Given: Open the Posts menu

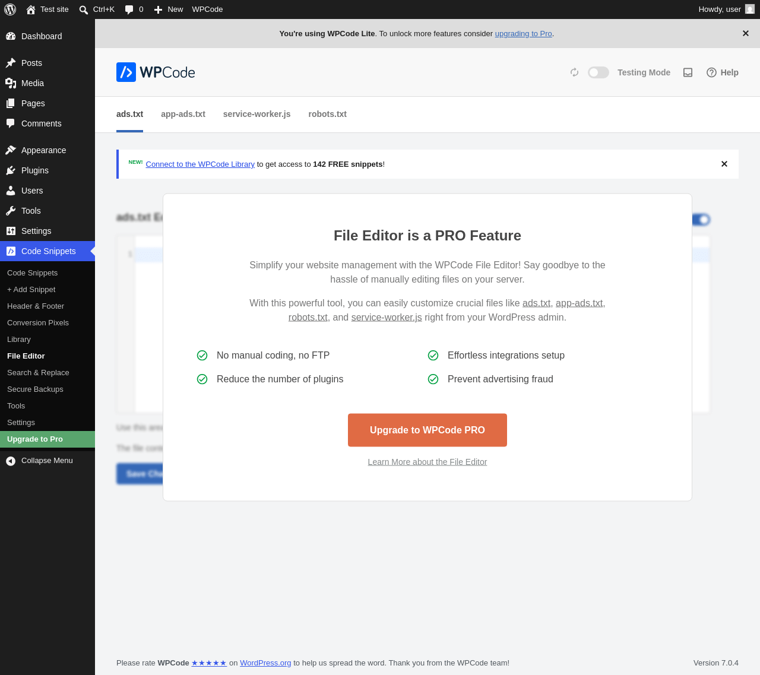Looking at the screenshot, I should click(47, 63).
